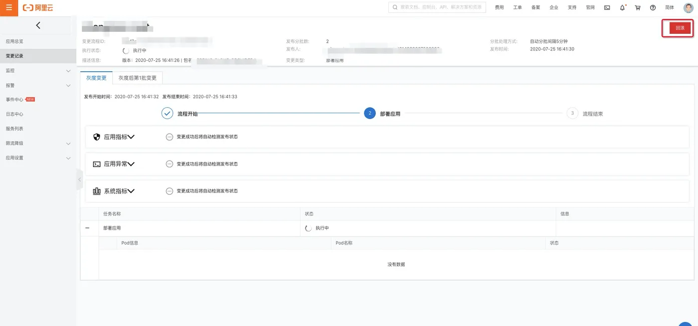Click the 没有数据 empty-table text
Viewport: 698px width, 326px height.
(x=396, y=264)
